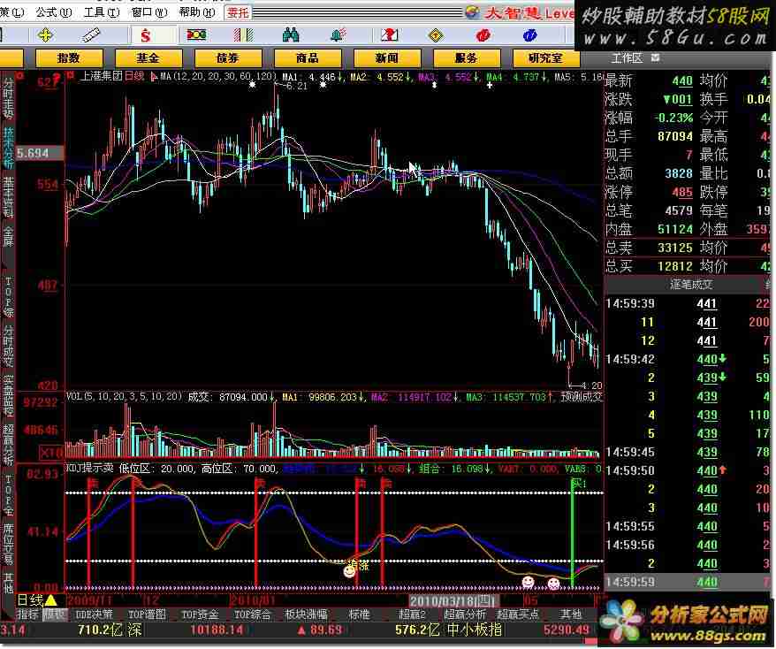
Task: Select the 标准 bottom tab
Action: (x=360, y=615)
